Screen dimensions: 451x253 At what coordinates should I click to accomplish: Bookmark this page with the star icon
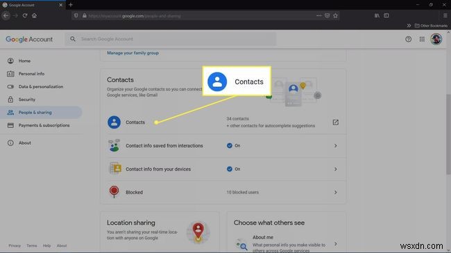[x=335, y=15]
